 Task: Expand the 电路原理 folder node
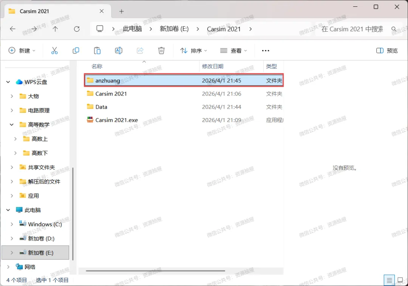[12, 111]
